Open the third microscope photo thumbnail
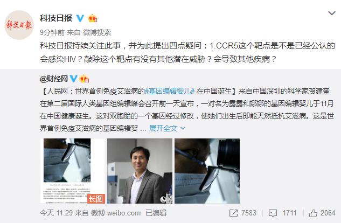The image size is (341, 223). [x=207, y=171]
